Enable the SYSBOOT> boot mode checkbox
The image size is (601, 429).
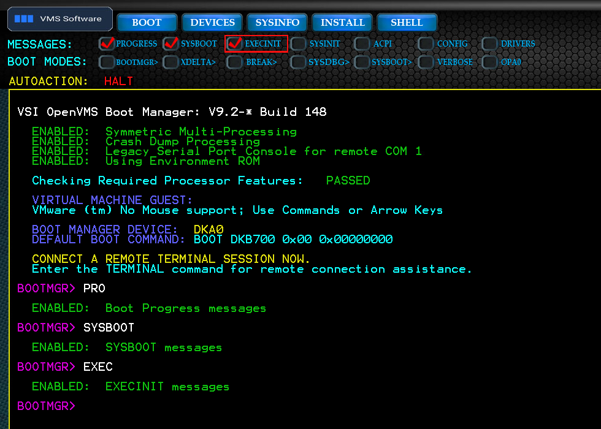pyautogui.click(x=362, y=62)
